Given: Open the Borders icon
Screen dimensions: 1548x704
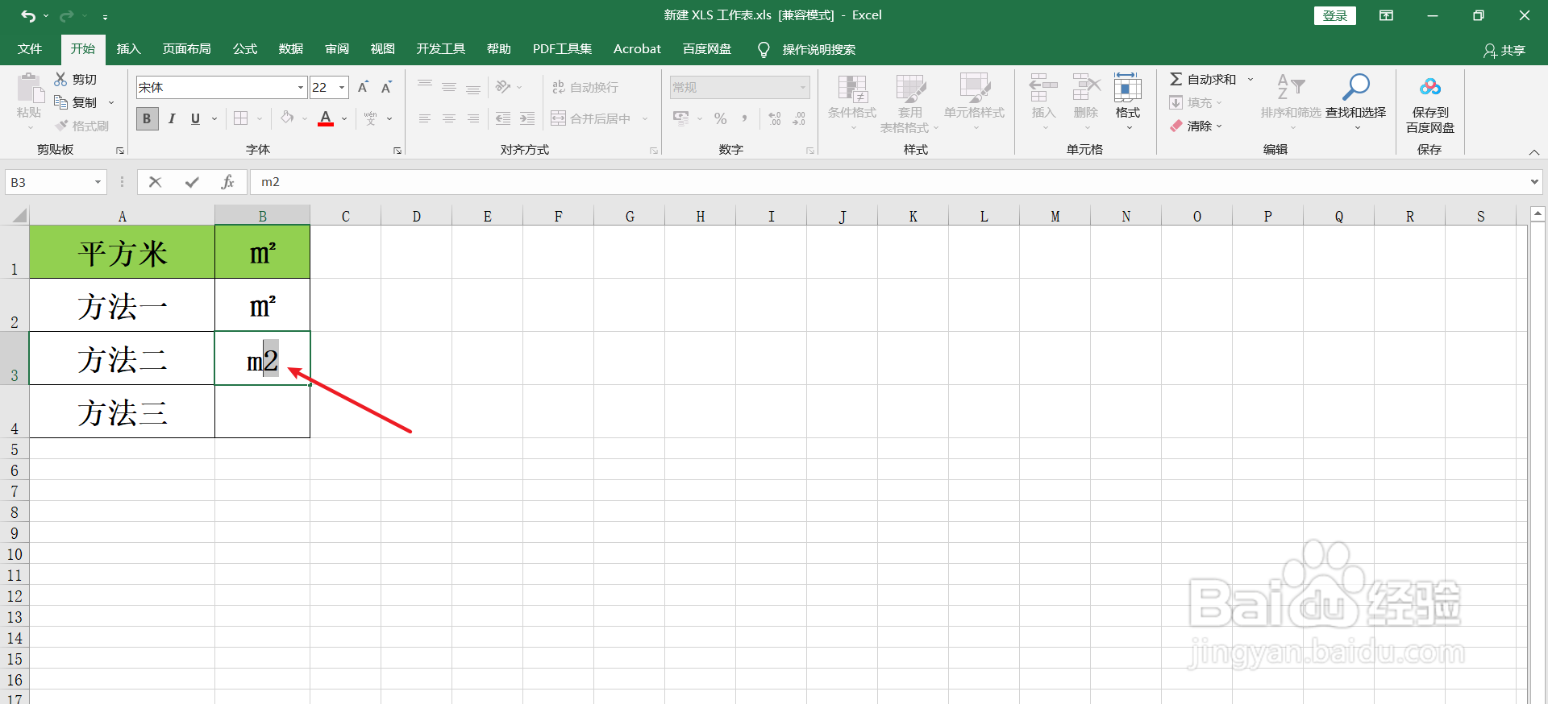Looking at the screenshot, I should pos(240,118).
